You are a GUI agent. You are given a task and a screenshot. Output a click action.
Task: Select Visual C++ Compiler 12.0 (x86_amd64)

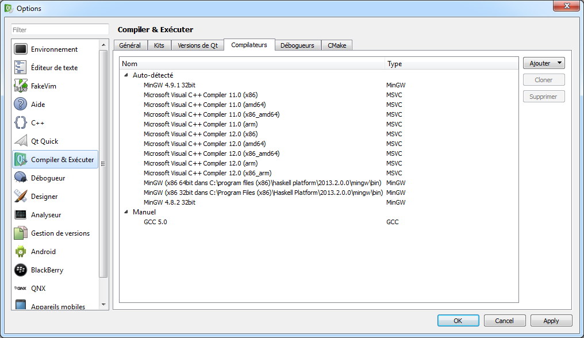[x=212, y=153]
